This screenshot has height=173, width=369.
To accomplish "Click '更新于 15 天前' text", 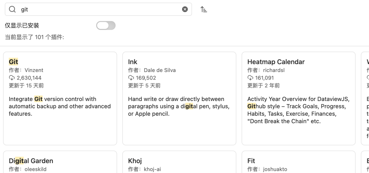I will pyautogui.click(x=26, y=86).
